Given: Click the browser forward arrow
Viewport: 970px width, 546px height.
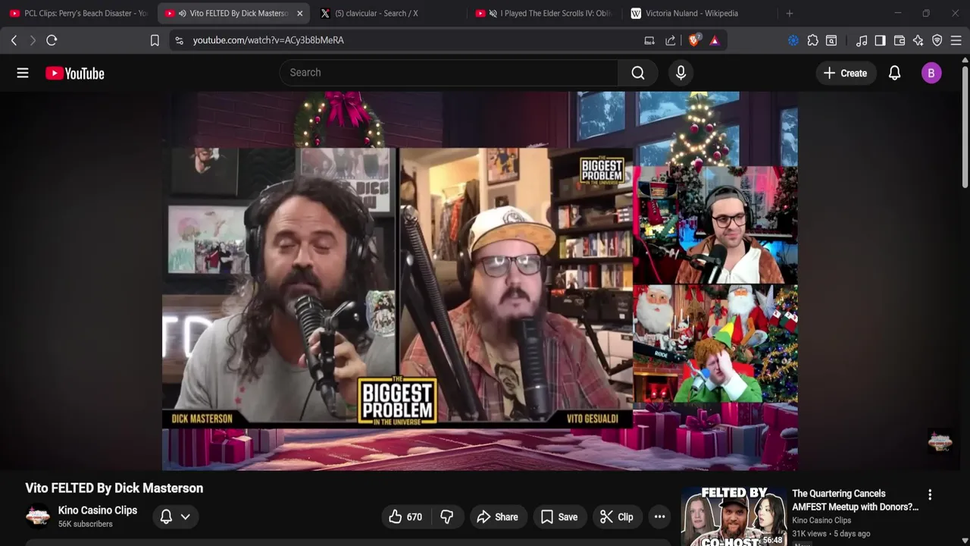Looking at the screenshot, I should click(33, 40).
